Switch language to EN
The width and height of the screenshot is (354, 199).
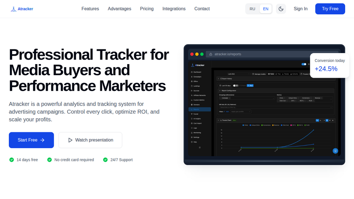pyautogui.click(x=265, y=9)
